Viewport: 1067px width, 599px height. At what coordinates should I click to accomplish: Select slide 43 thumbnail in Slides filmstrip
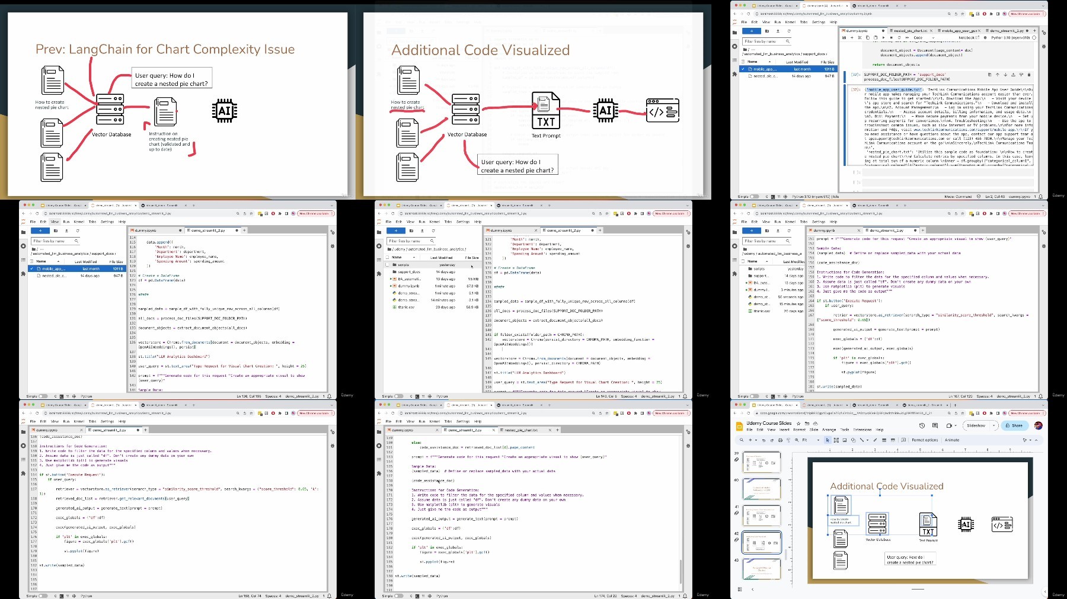762,569
